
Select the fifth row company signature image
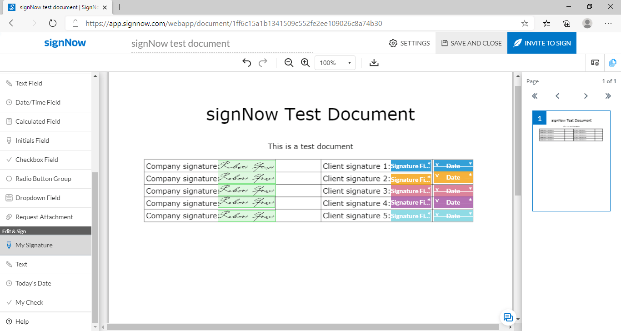click(247, 216)
